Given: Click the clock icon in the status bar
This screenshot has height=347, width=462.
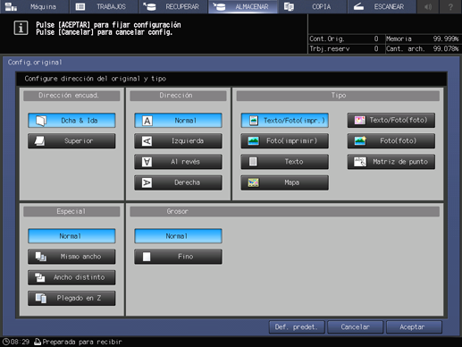Looking at the screenshot, I should click(x=6, y=342).
